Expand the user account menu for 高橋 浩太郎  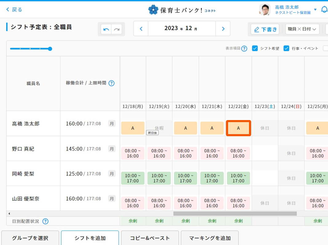pyautogui.click(x=315, y=9)
